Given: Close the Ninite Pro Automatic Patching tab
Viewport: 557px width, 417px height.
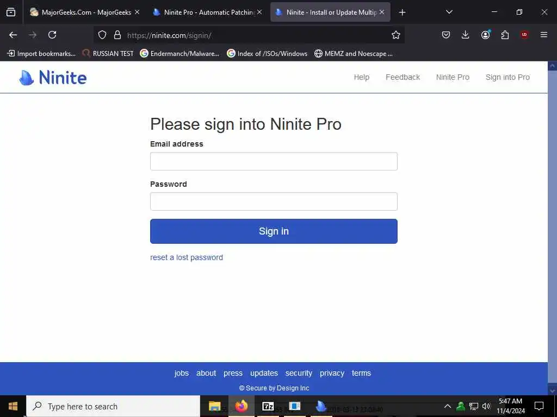Looking at the screenshot, I should click(259, 12).
